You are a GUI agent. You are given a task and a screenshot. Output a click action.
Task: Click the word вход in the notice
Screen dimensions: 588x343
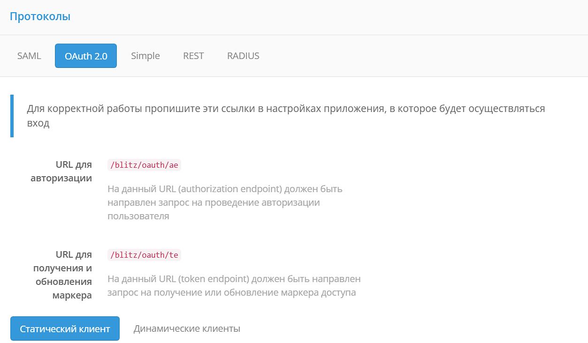point(38,124)
